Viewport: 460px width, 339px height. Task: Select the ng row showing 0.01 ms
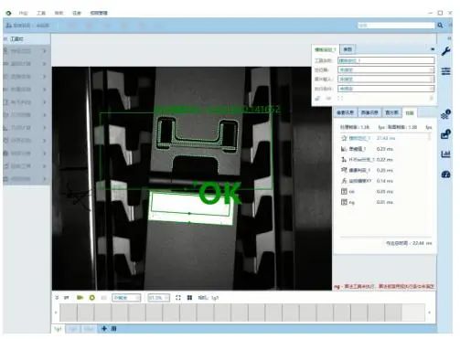(x=384, y=202)
